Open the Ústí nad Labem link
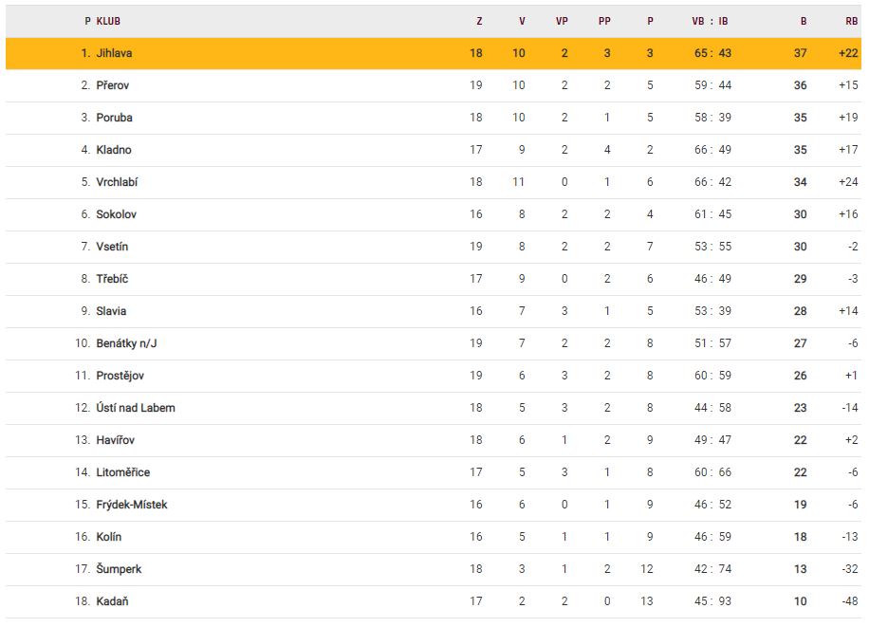This screenshot has height=627, width=869. point(136,408)
